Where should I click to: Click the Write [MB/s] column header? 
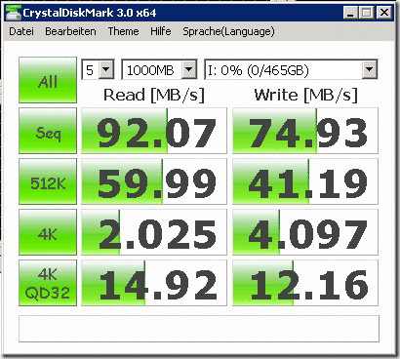[x=305, y=96]
